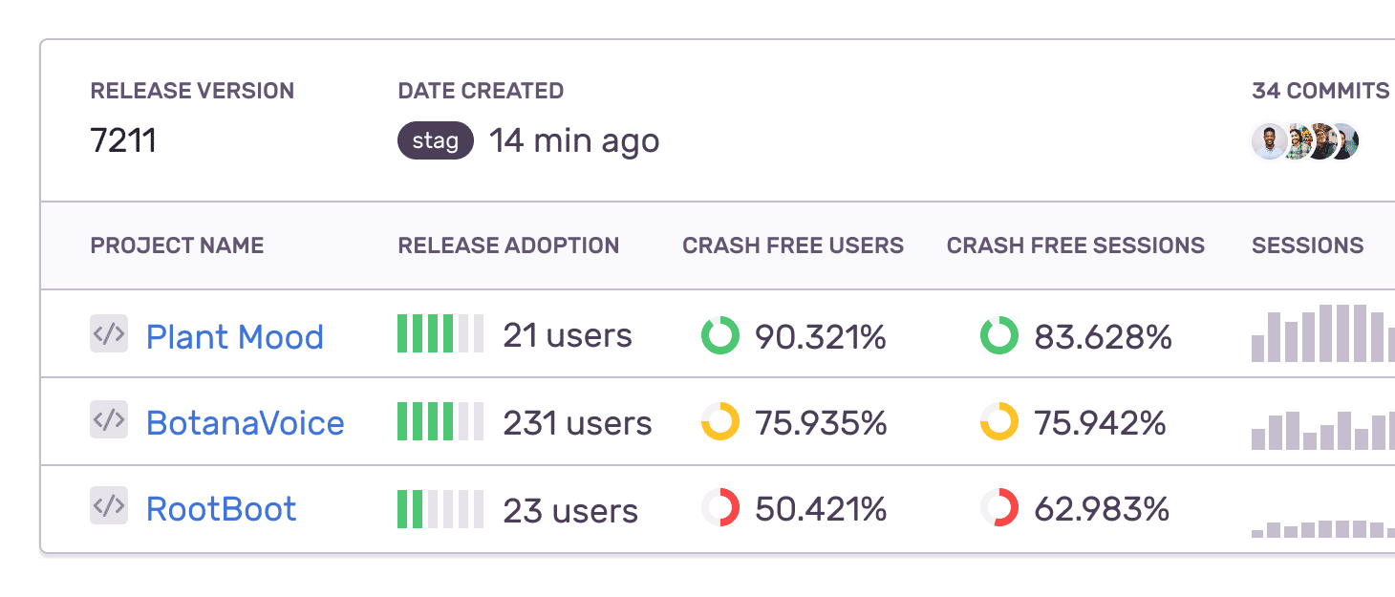This screenshot has height=597, width=1395.
Task: Select the BotanaVoice code icon
Action: [109, 421]
